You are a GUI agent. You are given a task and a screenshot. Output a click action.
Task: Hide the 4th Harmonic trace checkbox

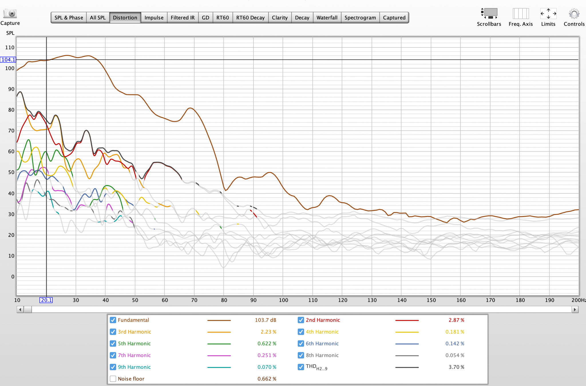(x=301, y=332)
